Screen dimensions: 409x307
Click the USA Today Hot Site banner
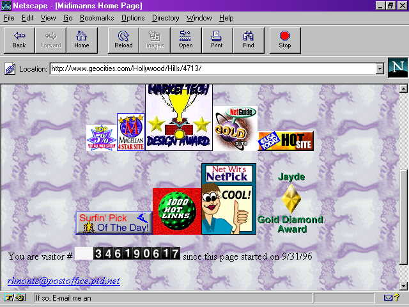coord(286,141)
